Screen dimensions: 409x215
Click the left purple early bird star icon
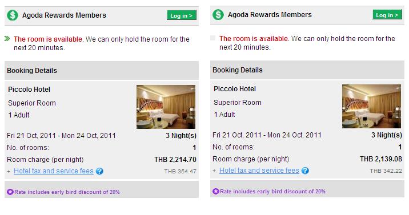[10, 192]
